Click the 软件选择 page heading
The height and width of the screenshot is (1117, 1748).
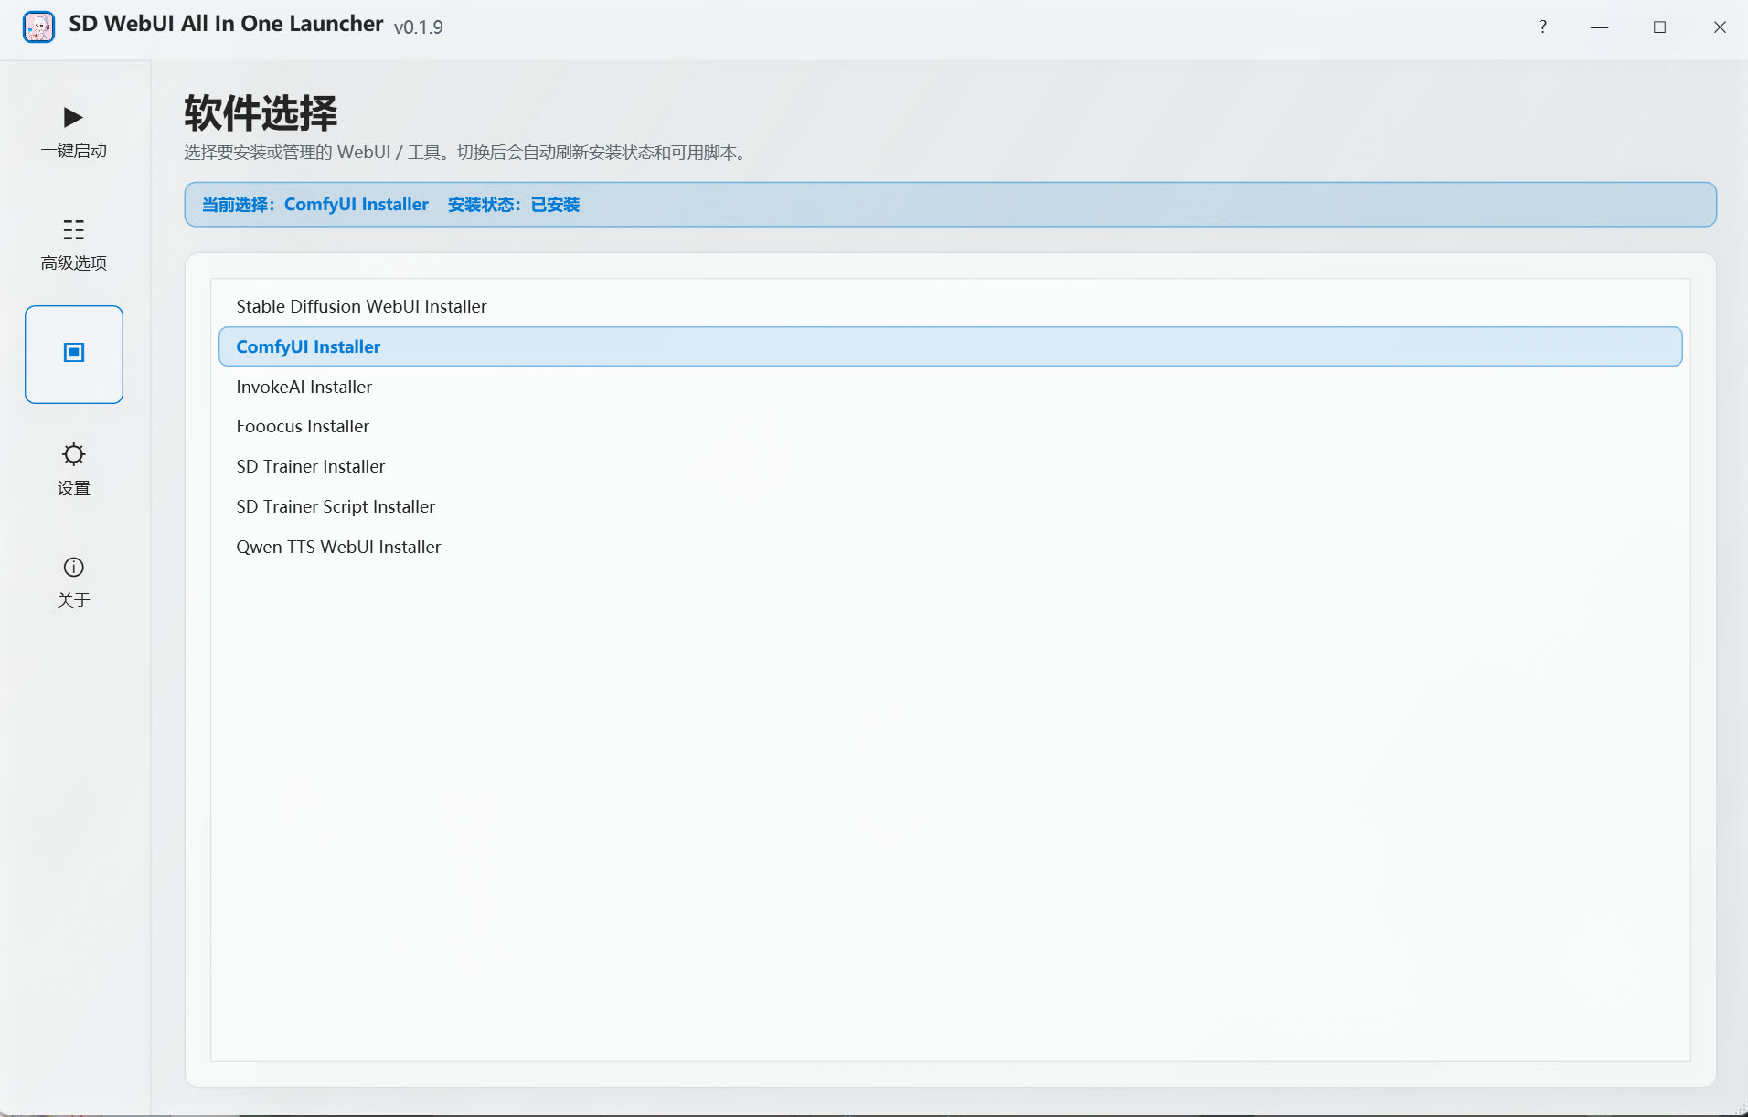pos(261,113)
